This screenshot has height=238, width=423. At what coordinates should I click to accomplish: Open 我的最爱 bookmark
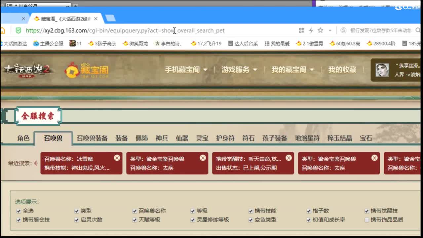[277, 43]
